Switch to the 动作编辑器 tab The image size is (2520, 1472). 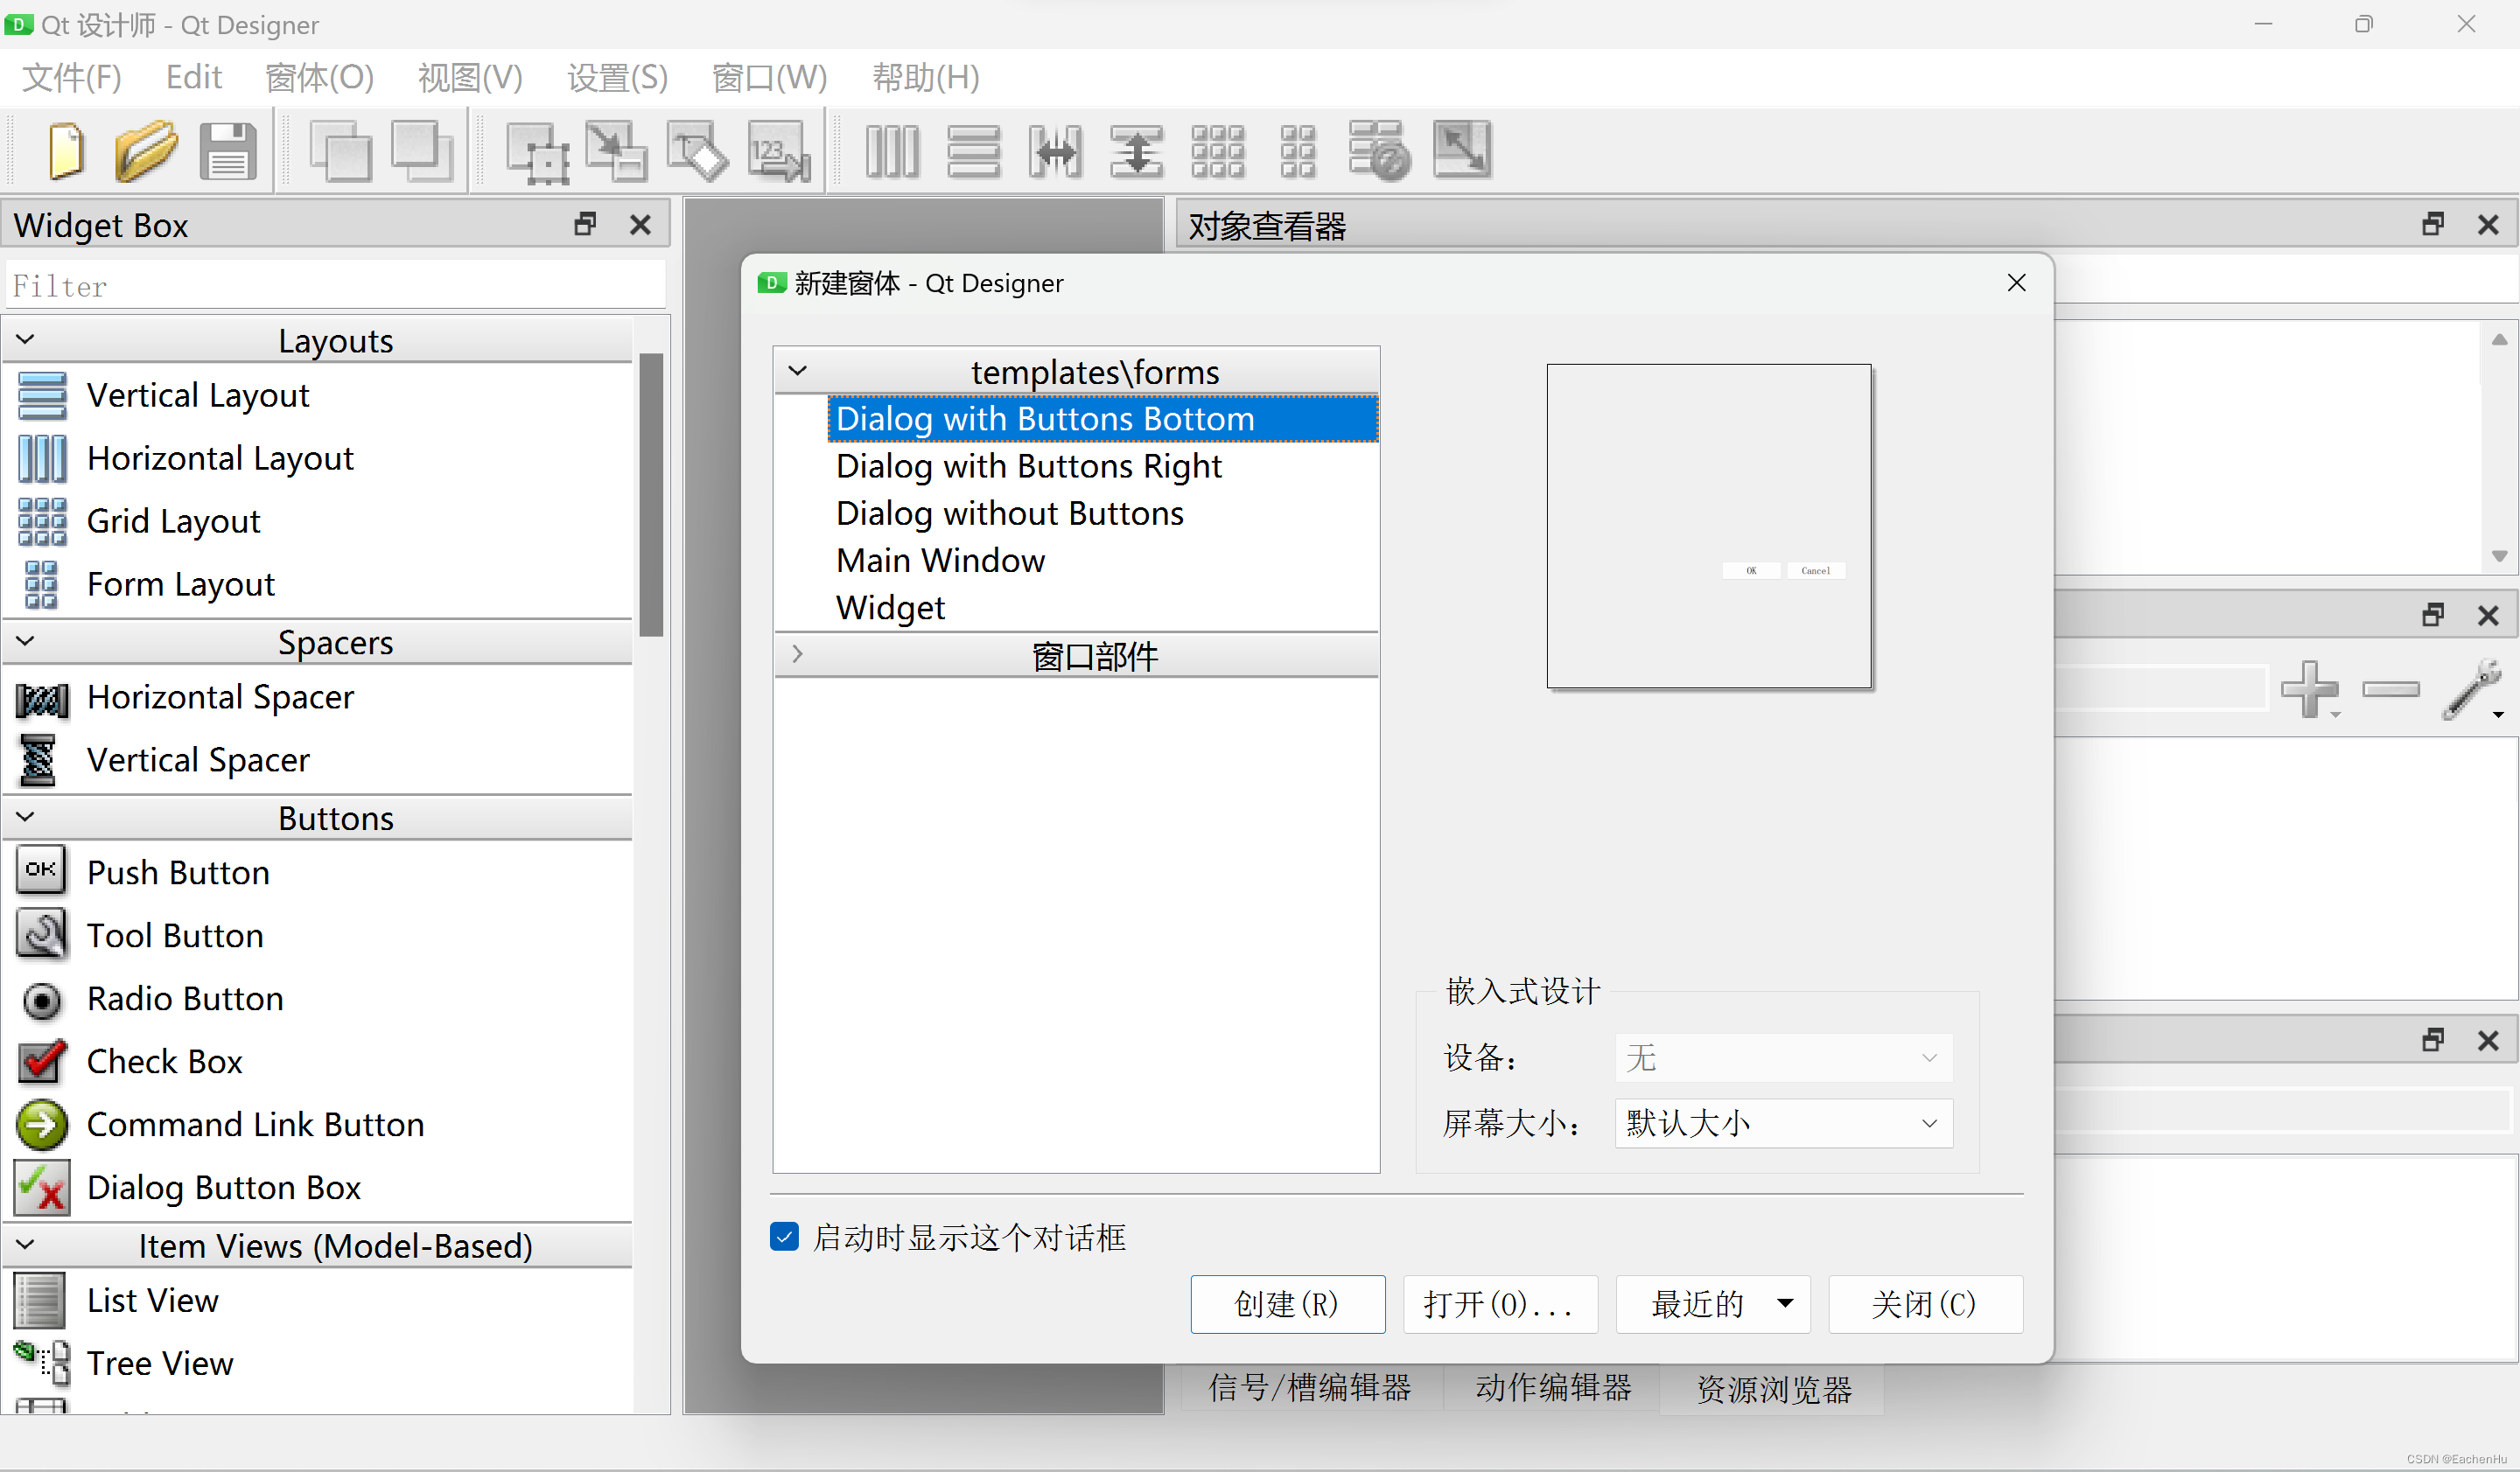(x=1552, y=1387)
